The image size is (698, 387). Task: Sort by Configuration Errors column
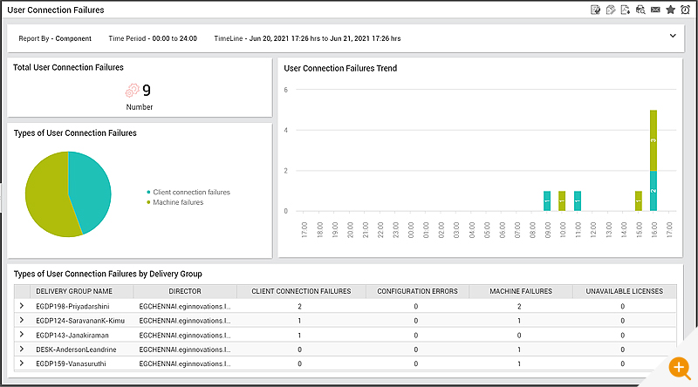coord(417,291)
